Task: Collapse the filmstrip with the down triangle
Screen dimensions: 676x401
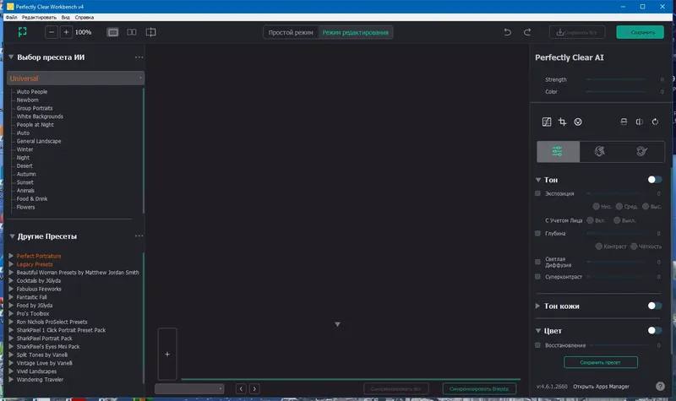Action: point(337,324)
